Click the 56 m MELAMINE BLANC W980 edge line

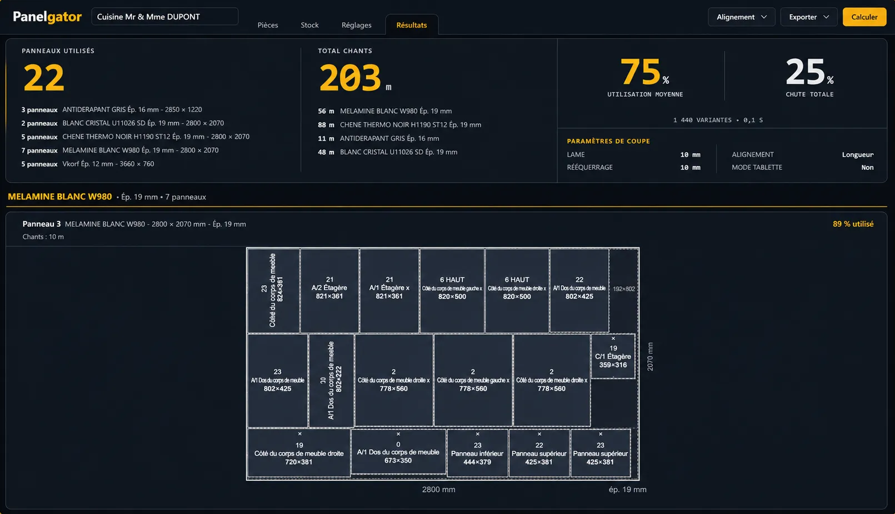[384, 111]
